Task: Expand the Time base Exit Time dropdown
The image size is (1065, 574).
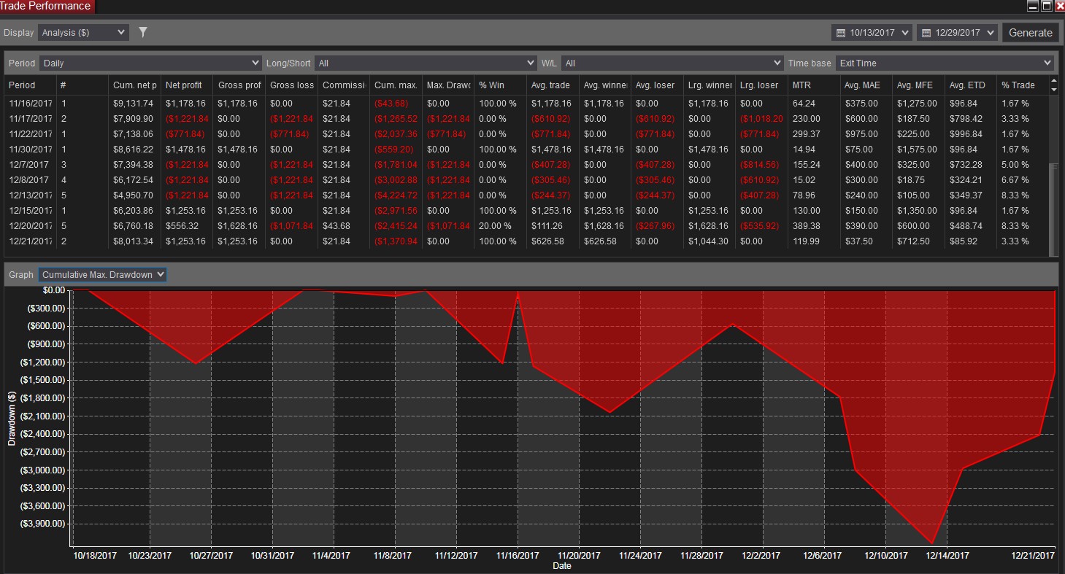Action: [945, 63]
